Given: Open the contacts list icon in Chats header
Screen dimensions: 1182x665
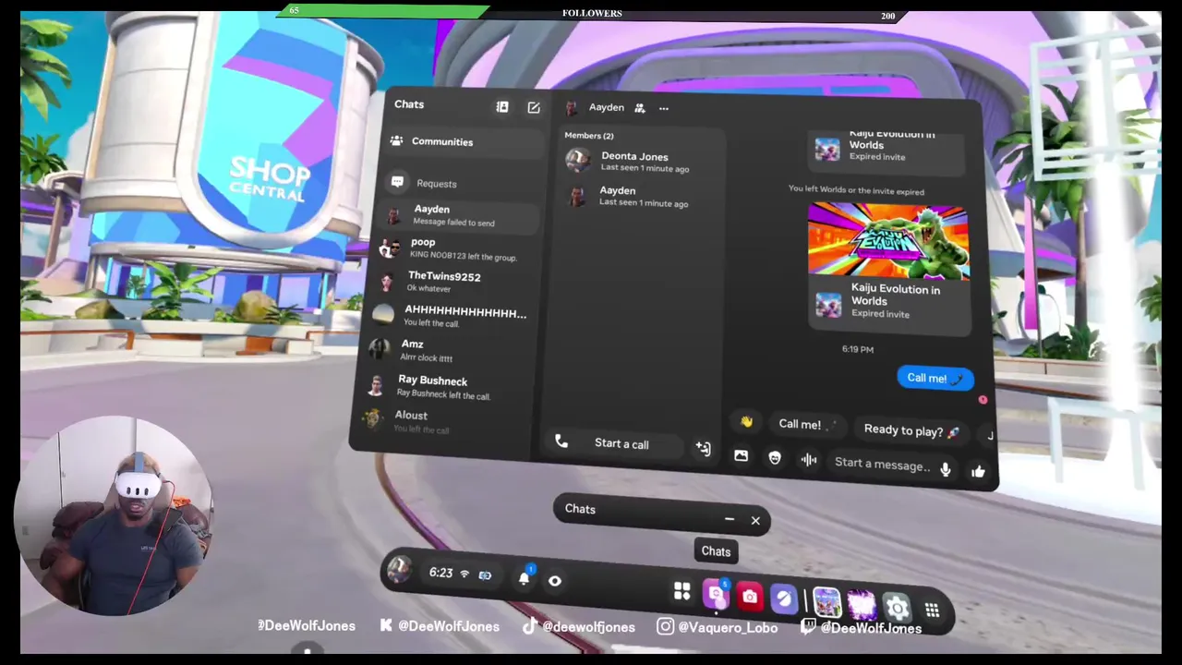Looking at the screenshot, I should [502, 107].
